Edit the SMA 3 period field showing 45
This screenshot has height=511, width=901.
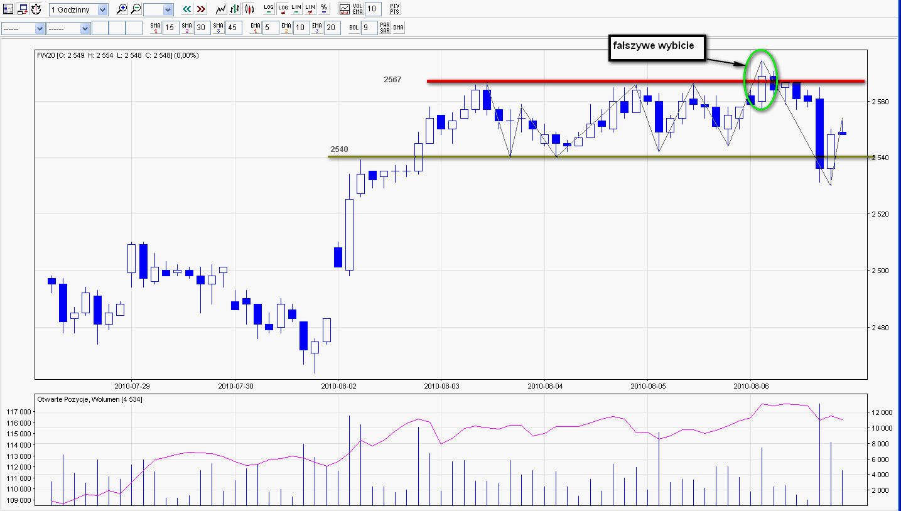[233, 28]
